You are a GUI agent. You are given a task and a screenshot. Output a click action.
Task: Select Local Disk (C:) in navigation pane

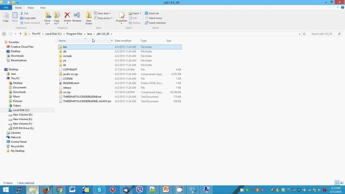pos(19,110)
